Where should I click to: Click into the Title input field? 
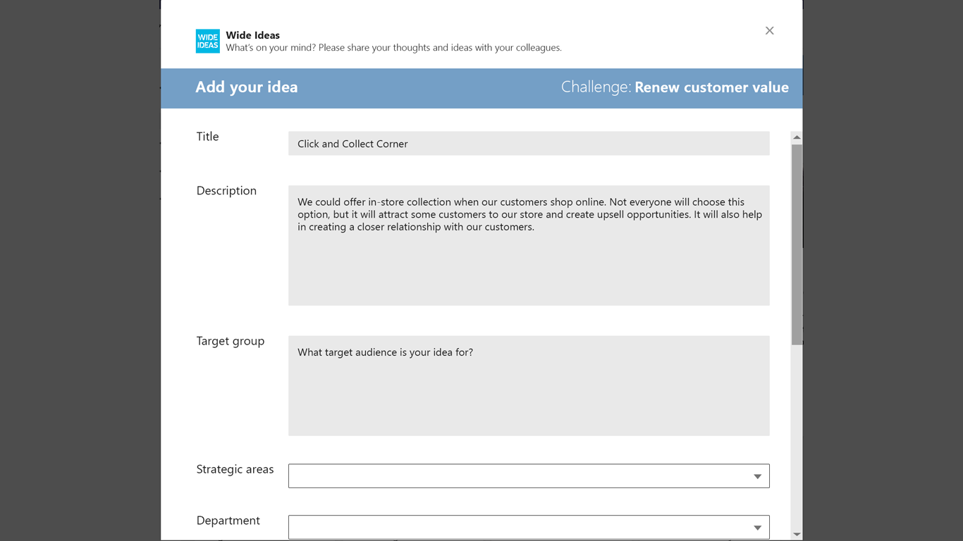529,144
